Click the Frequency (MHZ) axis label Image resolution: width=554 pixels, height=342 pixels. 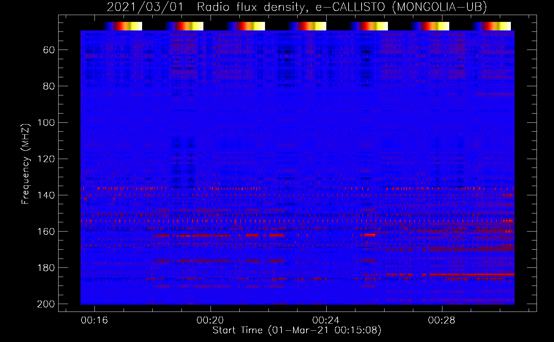tap(26, 164)
